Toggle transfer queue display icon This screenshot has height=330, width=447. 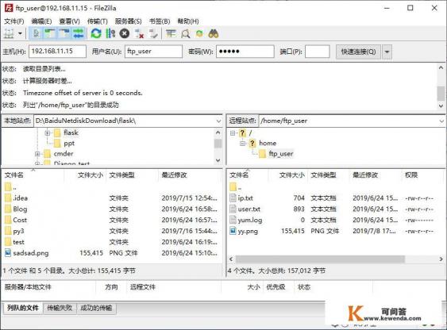(79, 33)
